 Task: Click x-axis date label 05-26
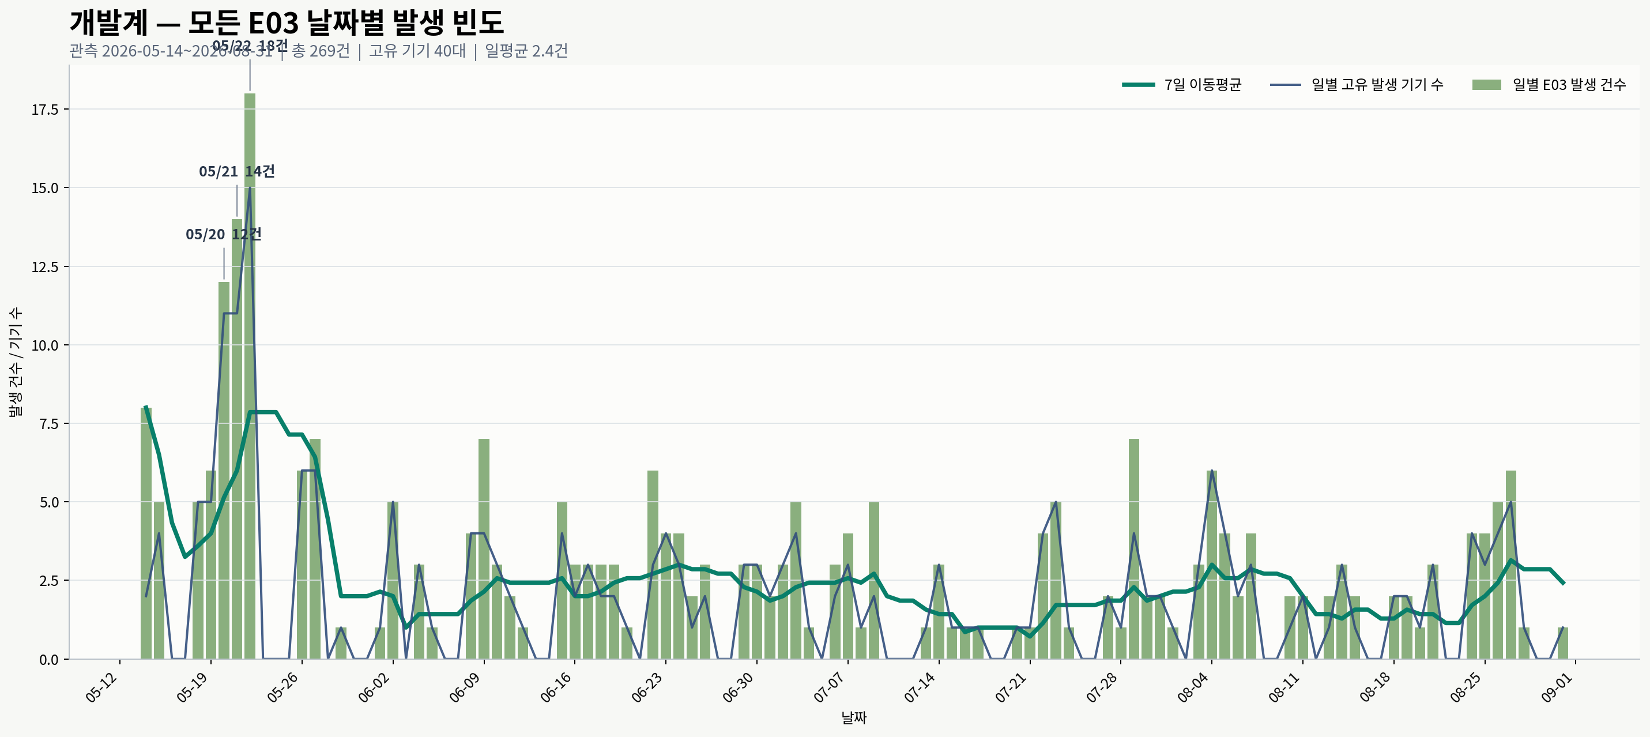pyautogui.click(x=284, y=687)
